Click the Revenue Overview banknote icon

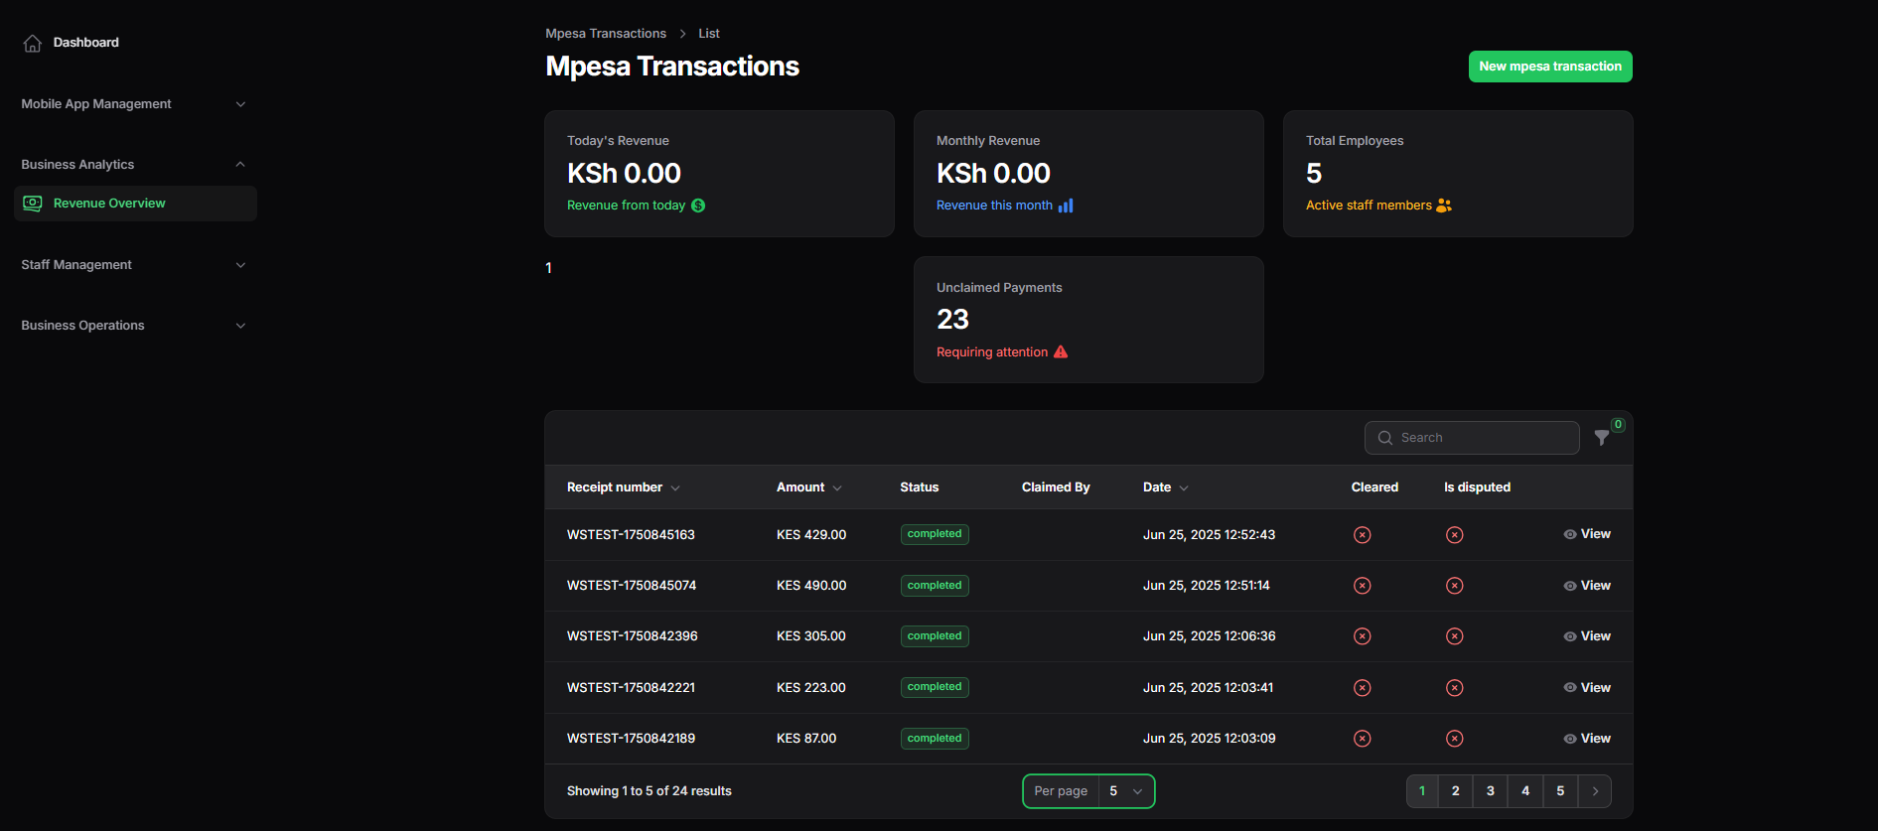33,204
